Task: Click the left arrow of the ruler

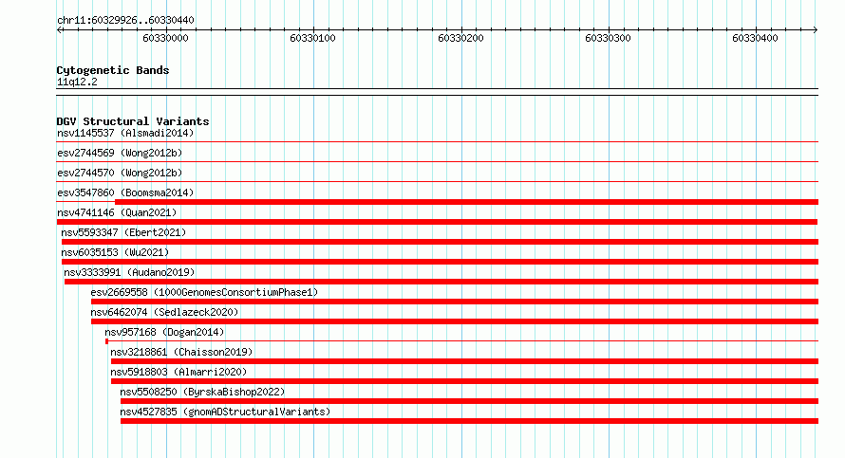Action: pyautogui.click(x=59, y=30)
